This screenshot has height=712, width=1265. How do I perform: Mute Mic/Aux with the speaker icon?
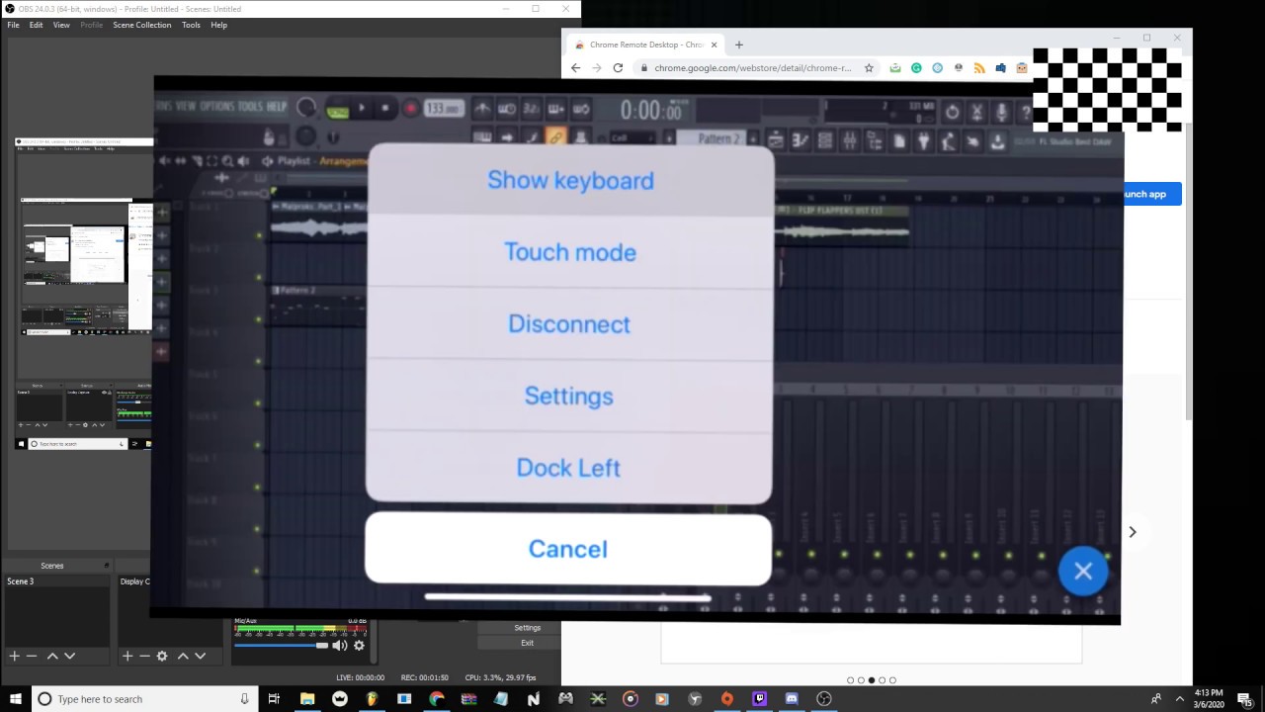339,645
